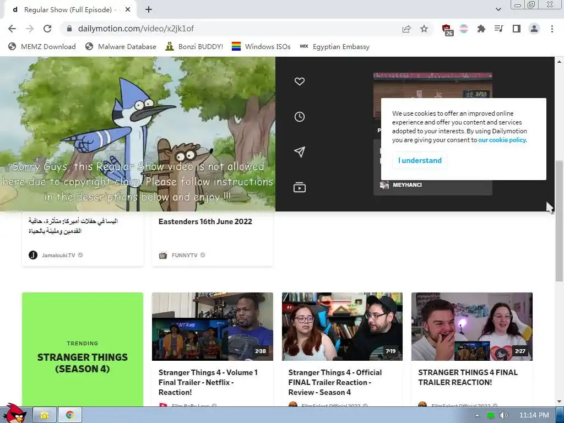Screen dimensions: 564x423
Task: Open the 2:38 Stranger Things reaction thumbnail
Action: pos(212,326)
